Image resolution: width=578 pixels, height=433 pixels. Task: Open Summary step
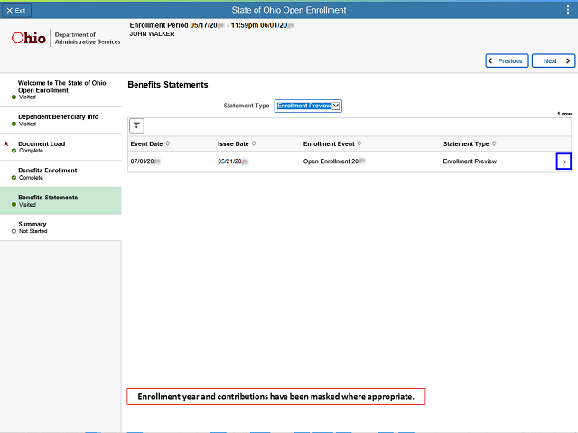61,227
